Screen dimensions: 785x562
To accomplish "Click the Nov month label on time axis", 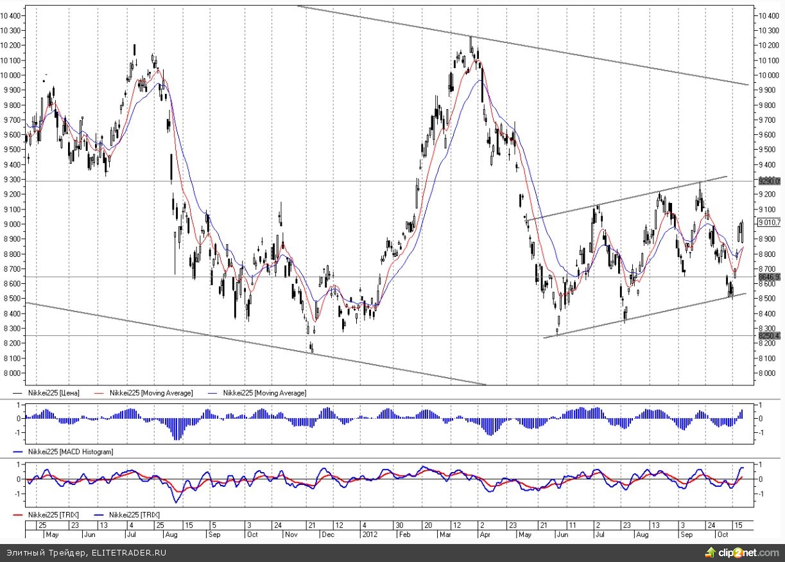I will point(292,534).
